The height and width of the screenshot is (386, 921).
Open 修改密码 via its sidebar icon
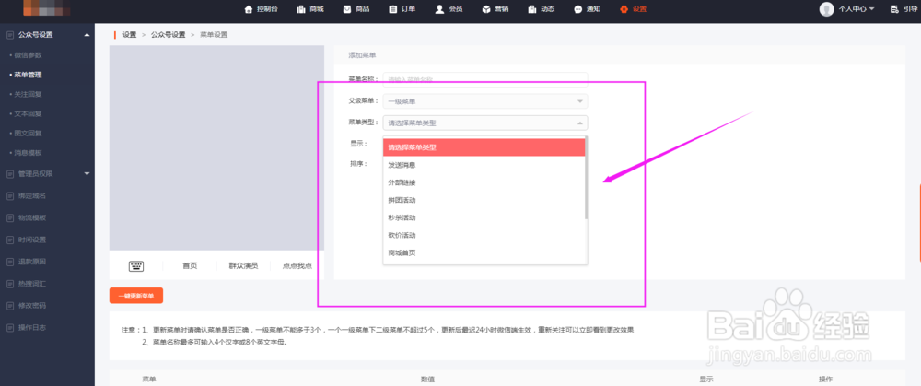[10, 306]
